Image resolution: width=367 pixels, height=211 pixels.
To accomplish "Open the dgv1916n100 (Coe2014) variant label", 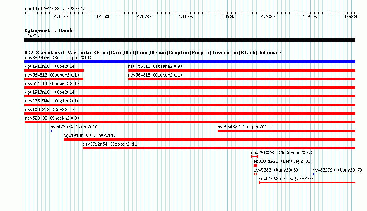I will coord(51,66).
